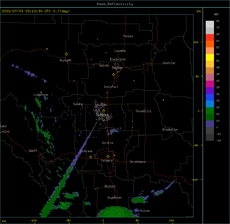
Task: Click the Vulcan label
Action: click(x=145, y=211)
